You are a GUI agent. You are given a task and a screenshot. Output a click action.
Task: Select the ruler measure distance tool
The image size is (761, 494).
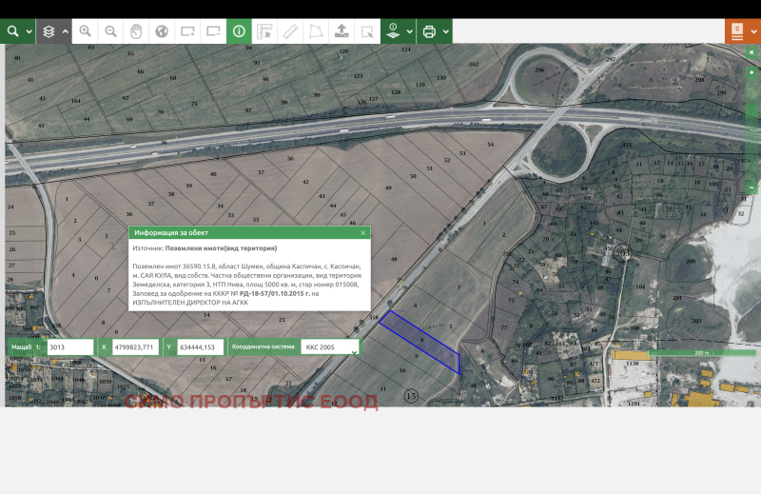[290, 31]
